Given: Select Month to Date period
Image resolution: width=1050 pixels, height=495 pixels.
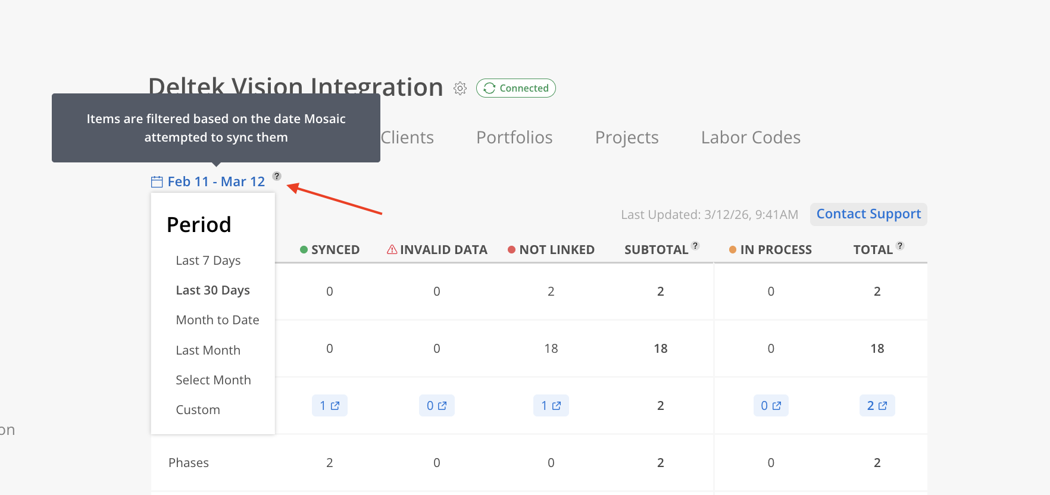Looking at the screenshot, I should point(217,320).
